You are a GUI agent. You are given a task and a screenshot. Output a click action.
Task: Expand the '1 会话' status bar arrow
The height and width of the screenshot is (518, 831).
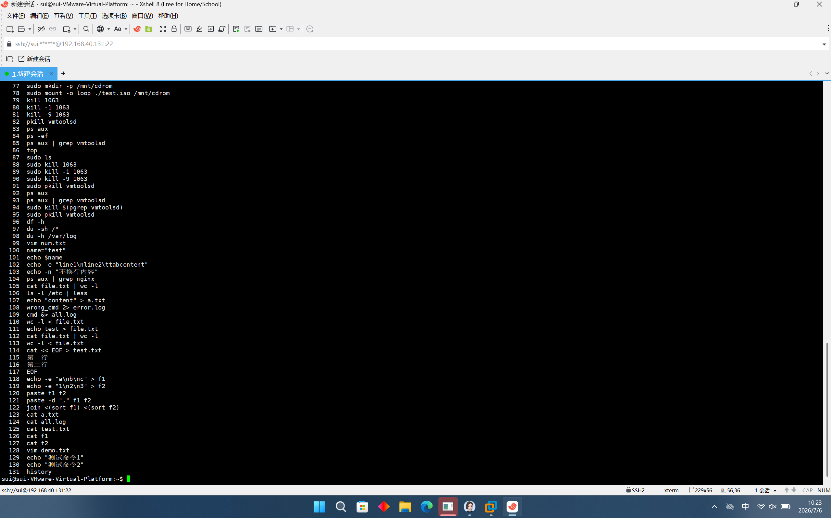[775, 491]
